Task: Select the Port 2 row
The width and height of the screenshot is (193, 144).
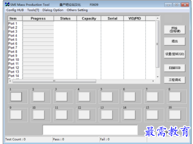Action: [82, 27]
